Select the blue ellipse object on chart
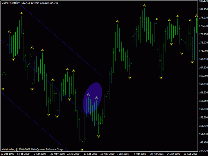Image resolution: width=208 pixels, height=156 pixels. (93, 98)
